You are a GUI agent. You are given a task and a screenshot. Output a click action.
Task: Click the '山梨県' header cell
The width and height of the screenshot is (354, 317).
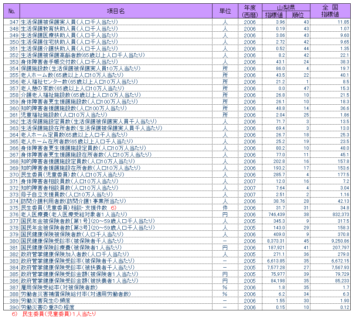pyautogui.click(x=286, y=7)
